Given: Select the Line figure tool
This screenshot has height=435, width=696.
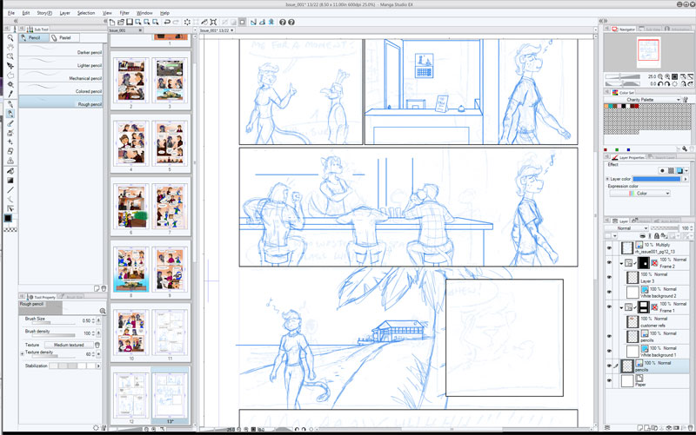Looking at the screenshot, I should (x=10, y=189).
